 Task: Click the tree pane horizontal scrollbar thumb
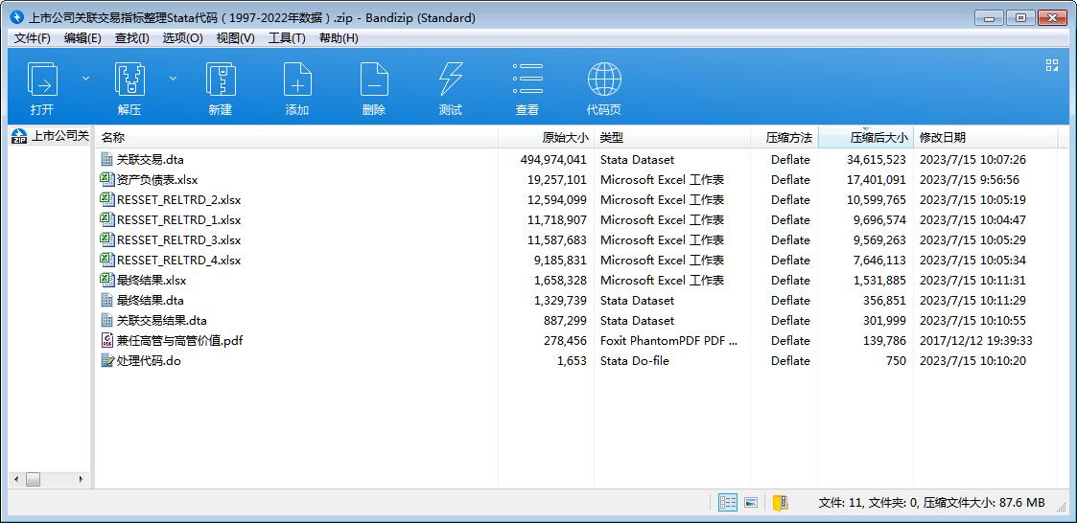pos(34,479)
